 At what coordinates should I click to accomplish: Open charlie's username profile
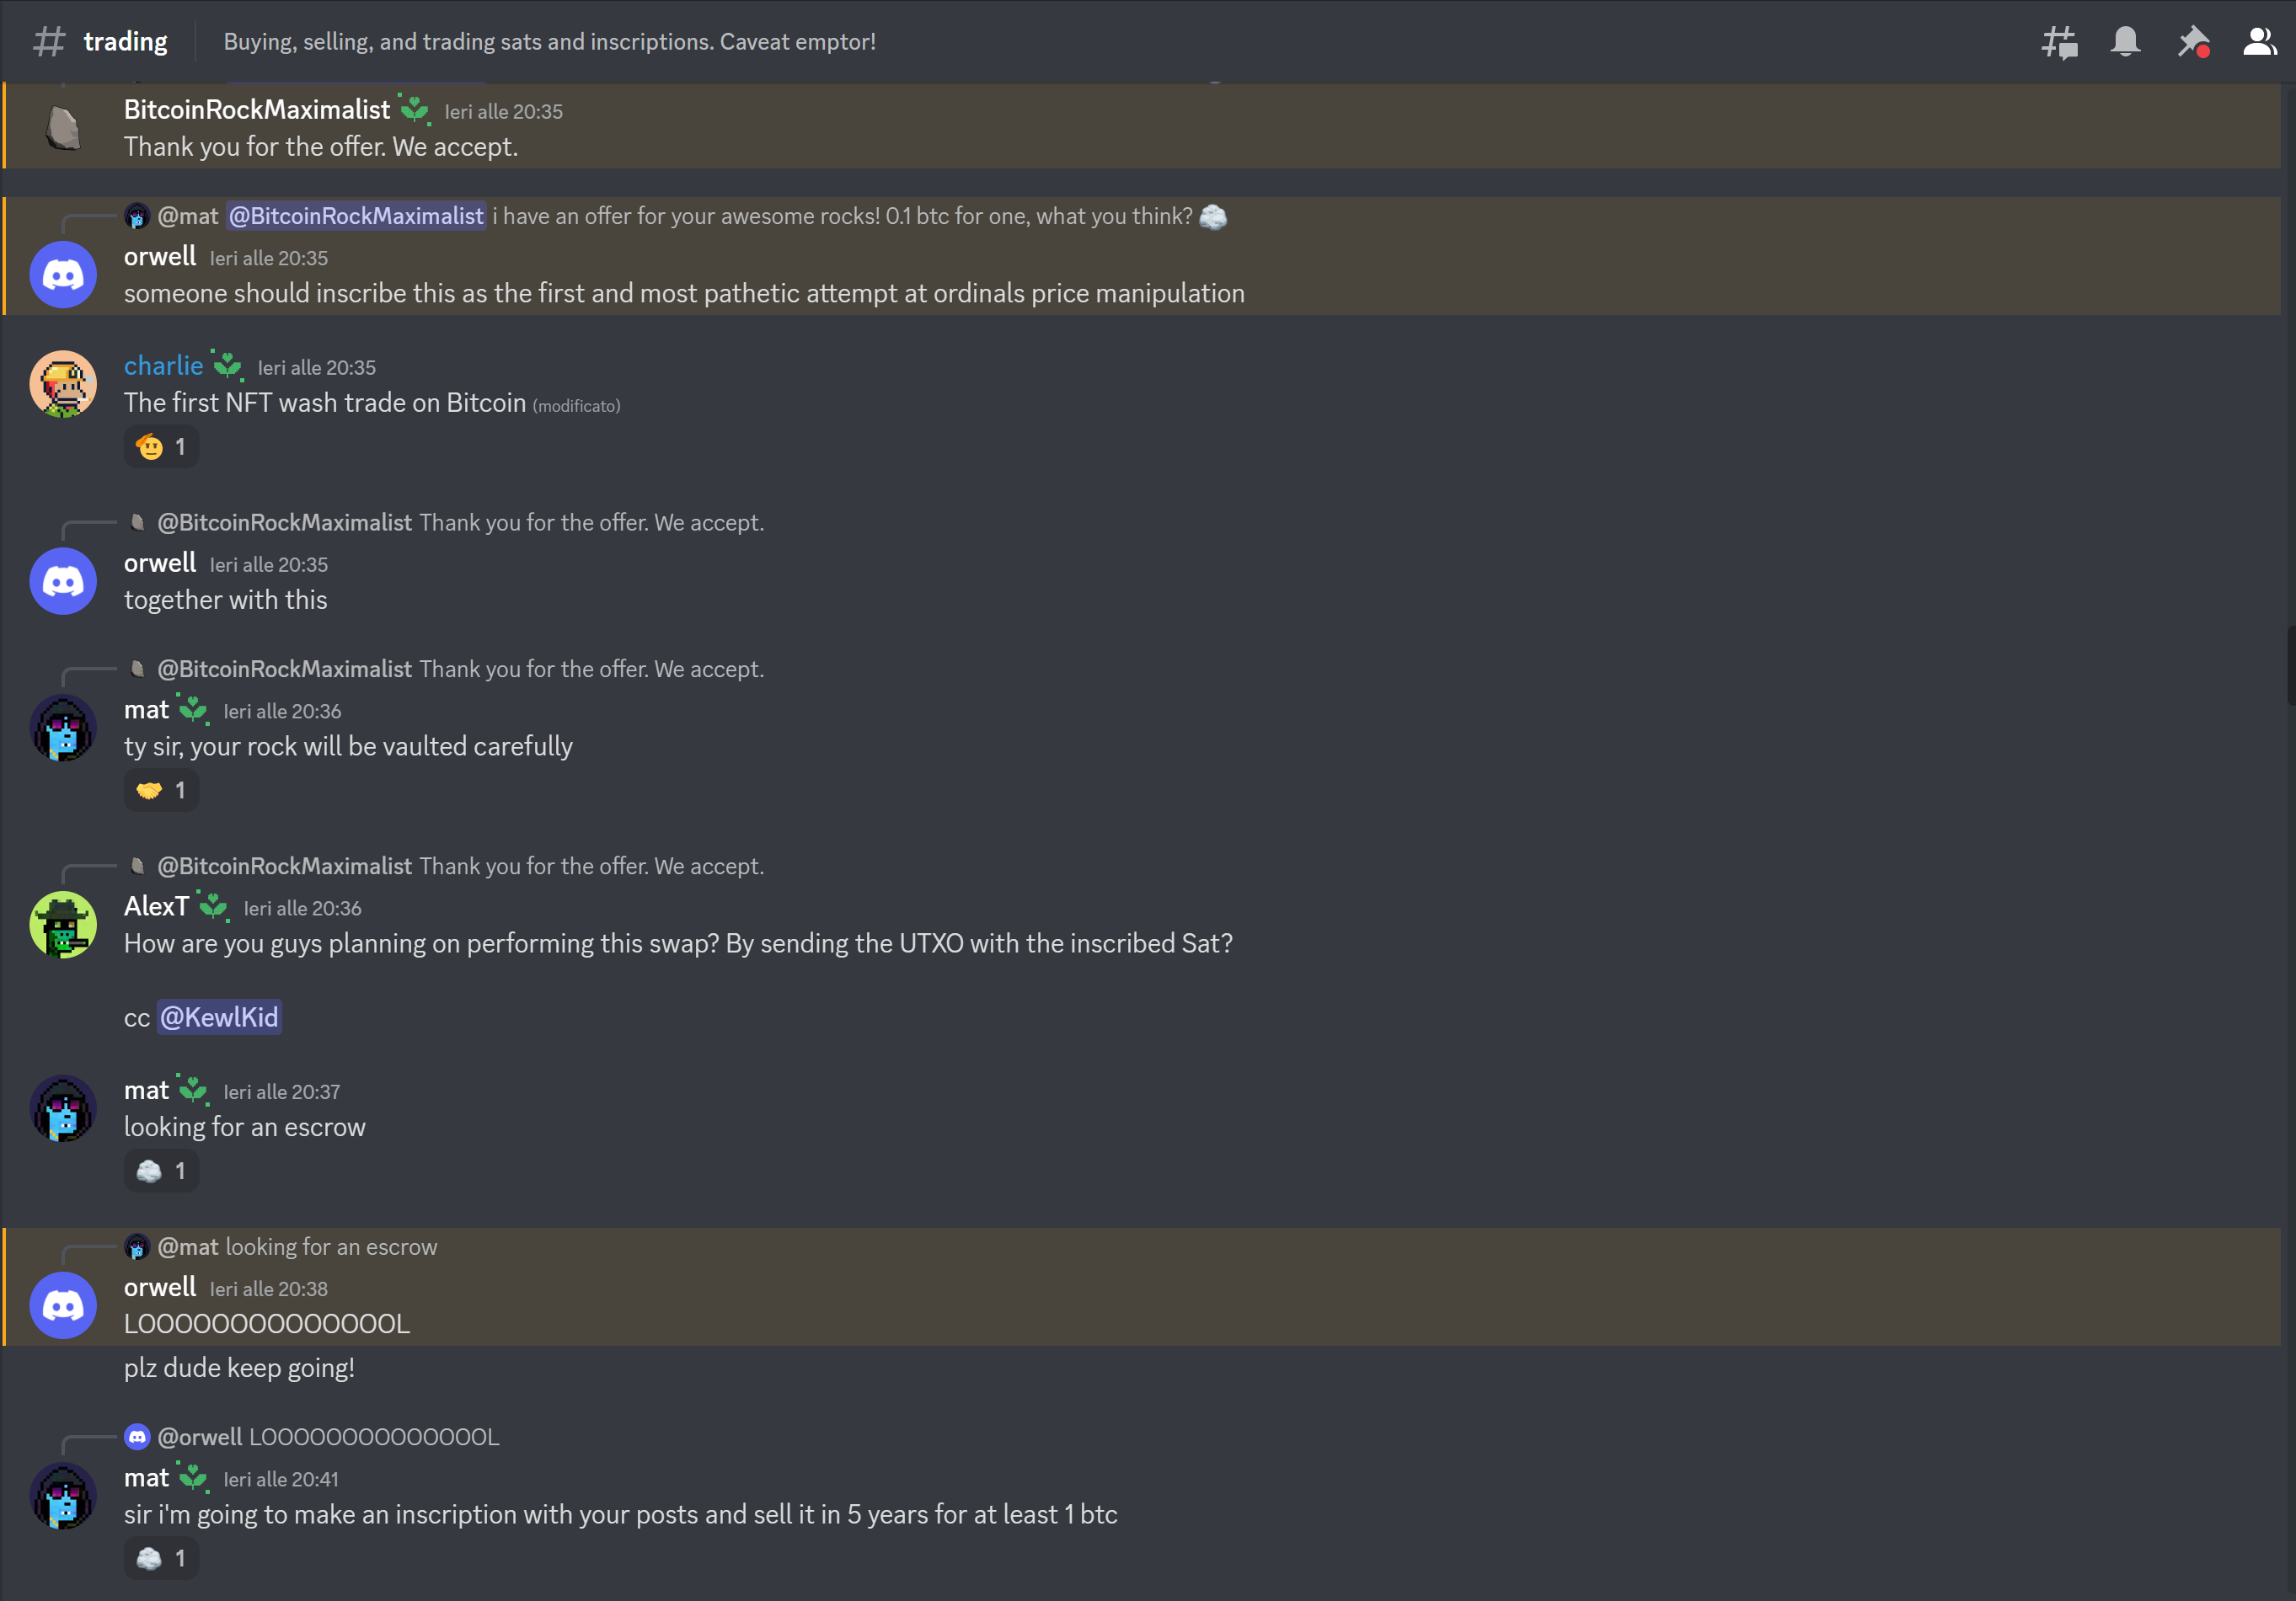click(163, 366)
